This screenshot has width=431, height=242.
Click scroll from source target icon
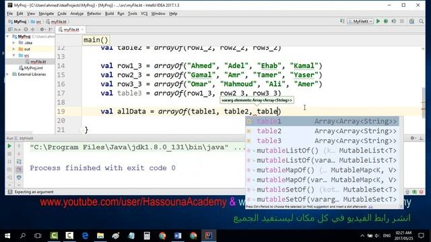pos(26,30)
